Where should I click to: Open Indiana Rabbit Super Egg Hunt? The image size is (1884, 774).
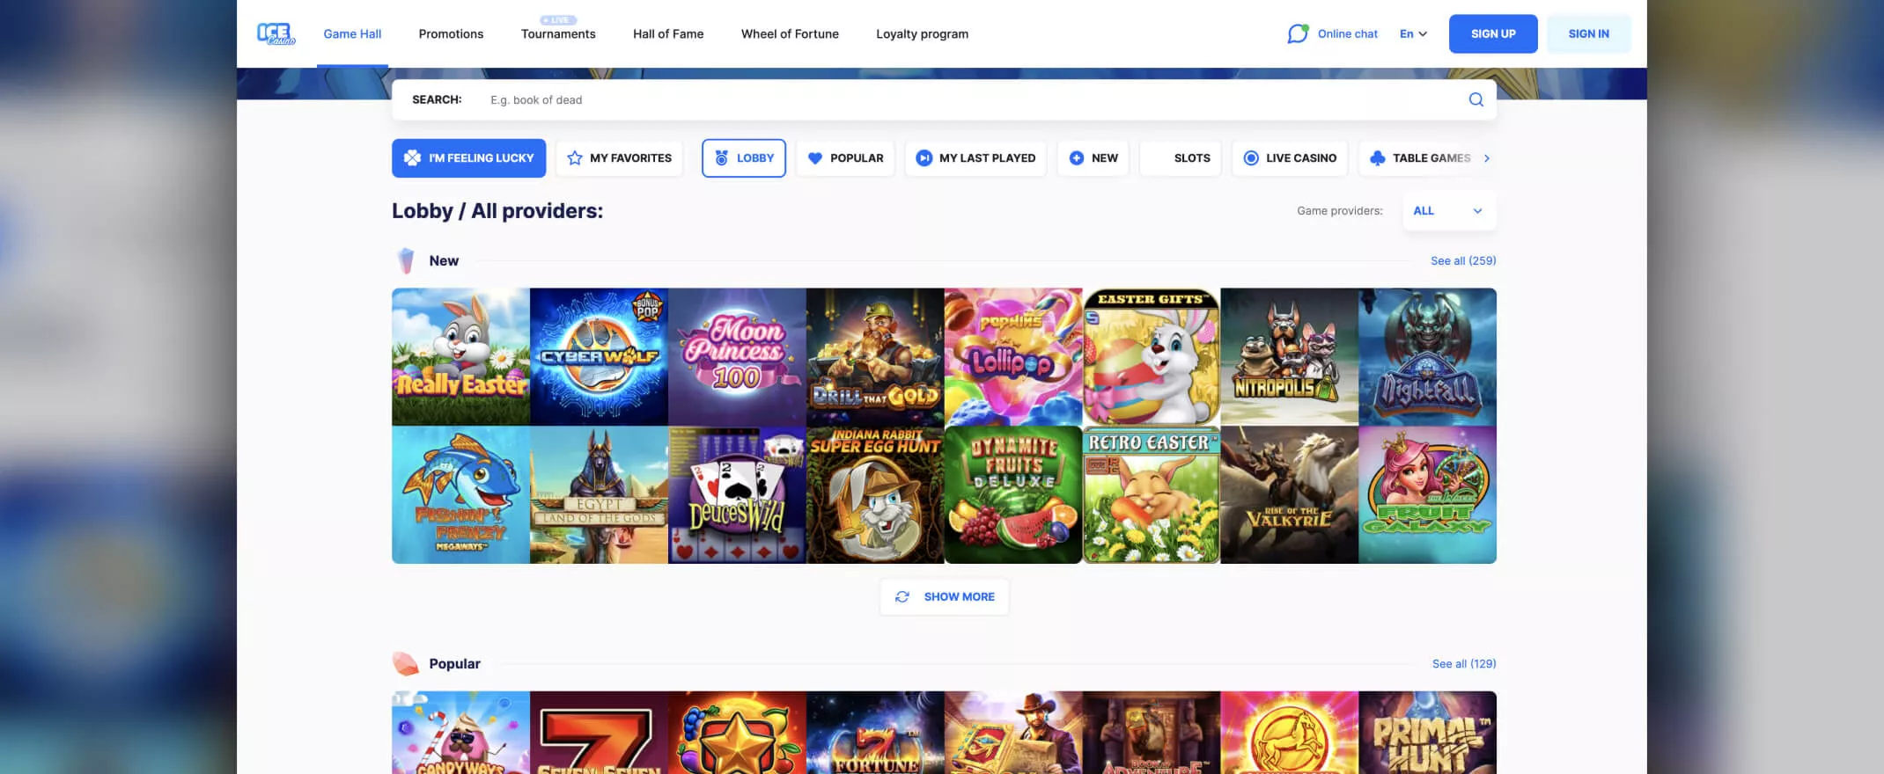[875, 495]
